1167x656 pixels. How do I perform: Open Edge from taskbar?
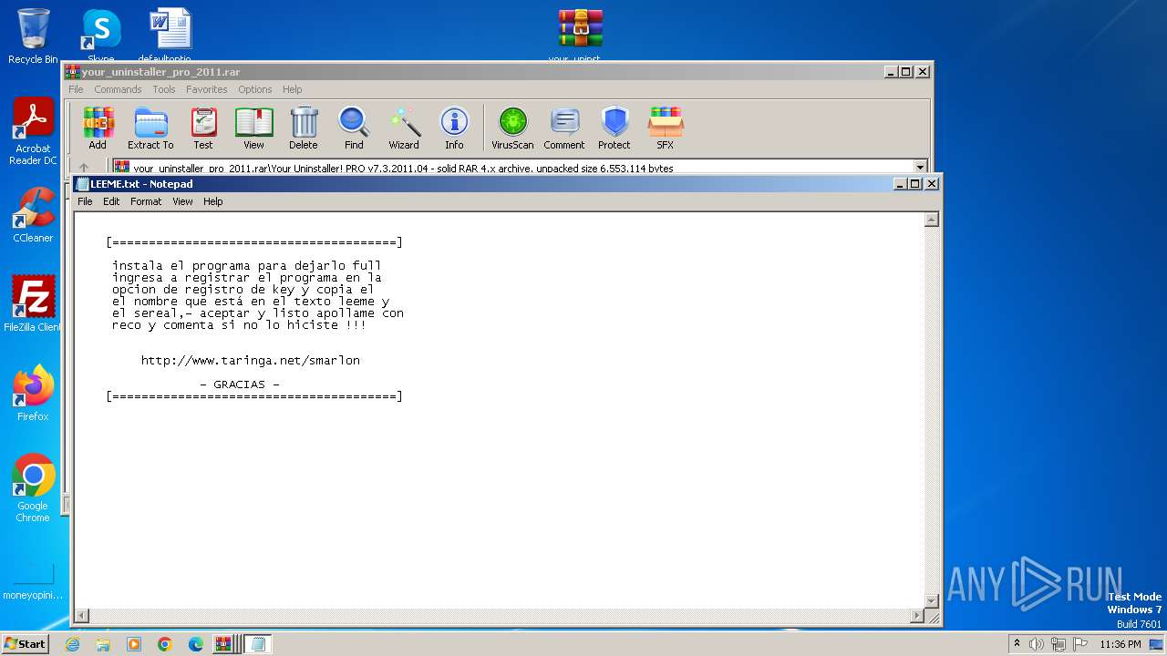point(196,644)
